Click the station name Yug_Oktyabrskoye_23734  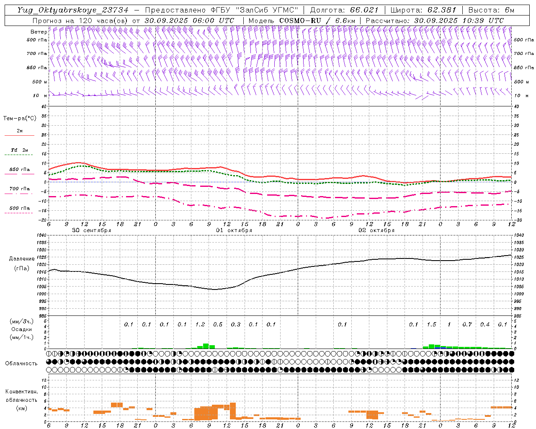pos(73,10)
